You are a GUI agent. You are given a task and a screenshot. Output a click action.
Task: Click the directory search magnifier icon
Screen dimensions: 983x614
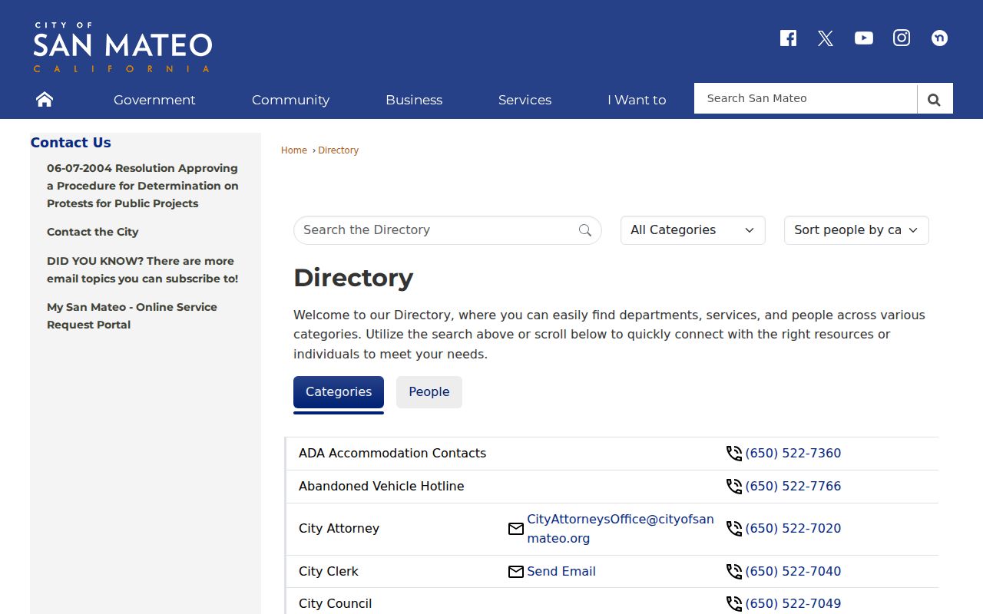[x=585, y=230]
